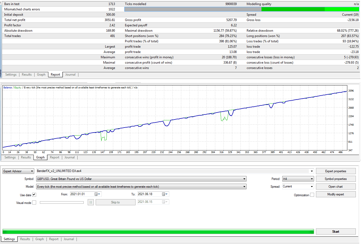Open the From date calendar picker
This screenshot has width=363, height=246.
(x=98, y=194)
